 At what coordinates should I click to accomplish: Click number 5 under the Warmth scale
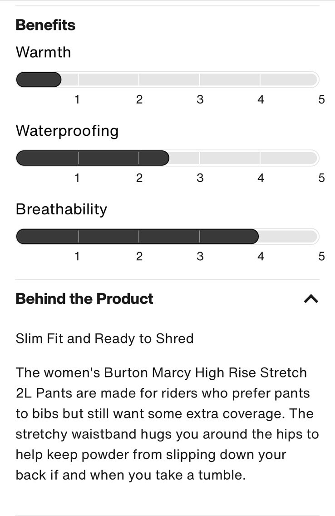[321, 99]
